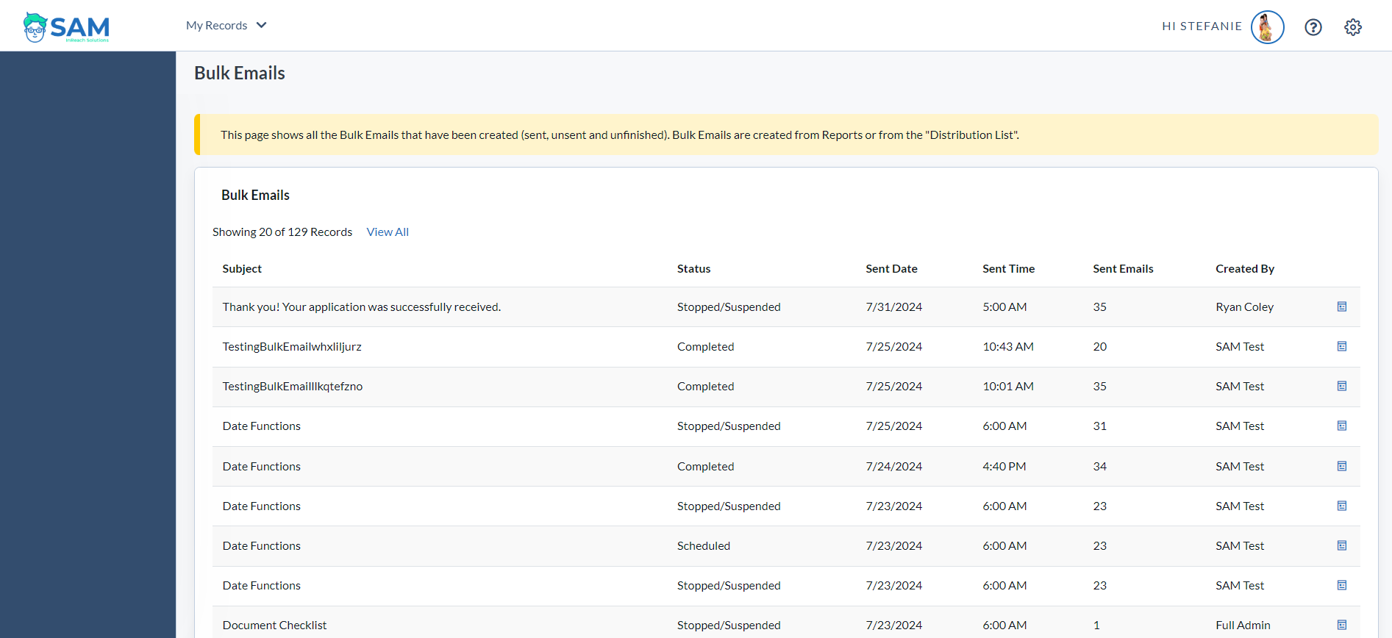
Task: Click the 10:43 AM sent time
Action: (1008, 347)
